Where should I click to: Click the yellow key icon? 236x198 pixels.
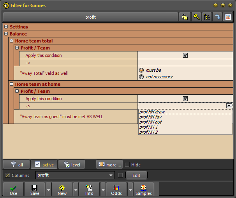(x=196, y=17)
